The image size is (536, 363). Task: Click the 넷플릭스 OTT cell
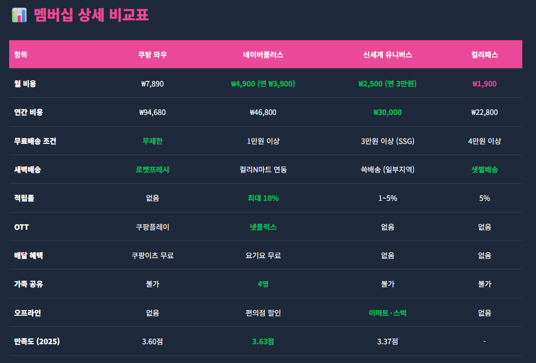click(x=263, y=227)
